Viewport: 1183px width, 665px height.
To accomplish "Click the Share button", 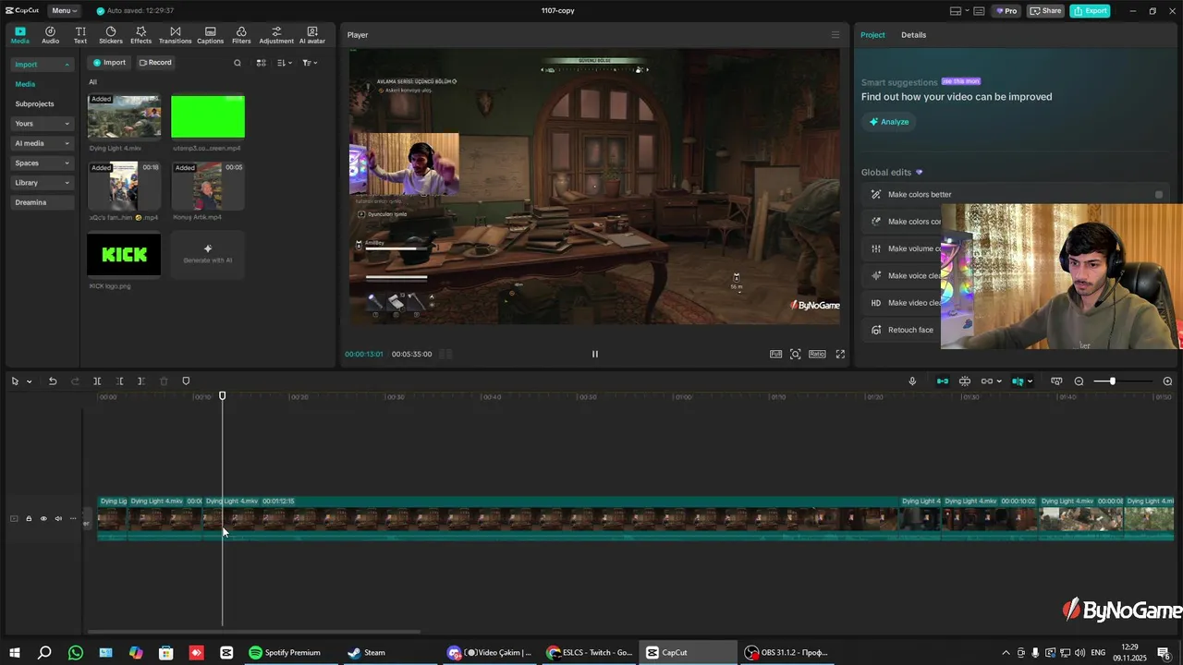I will [x=1046, y=11].
